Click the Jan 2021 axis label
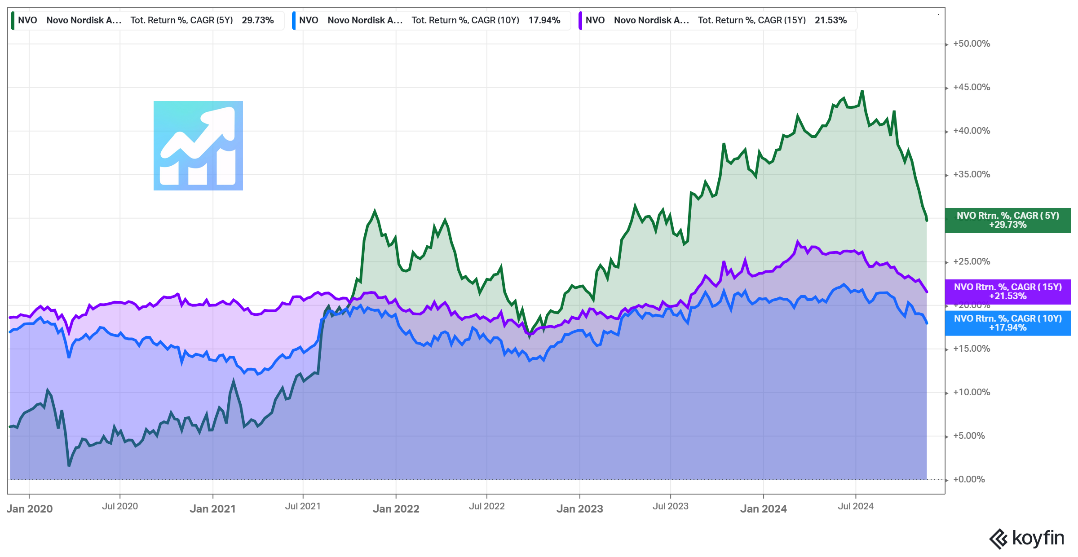 tap(212, 509)
